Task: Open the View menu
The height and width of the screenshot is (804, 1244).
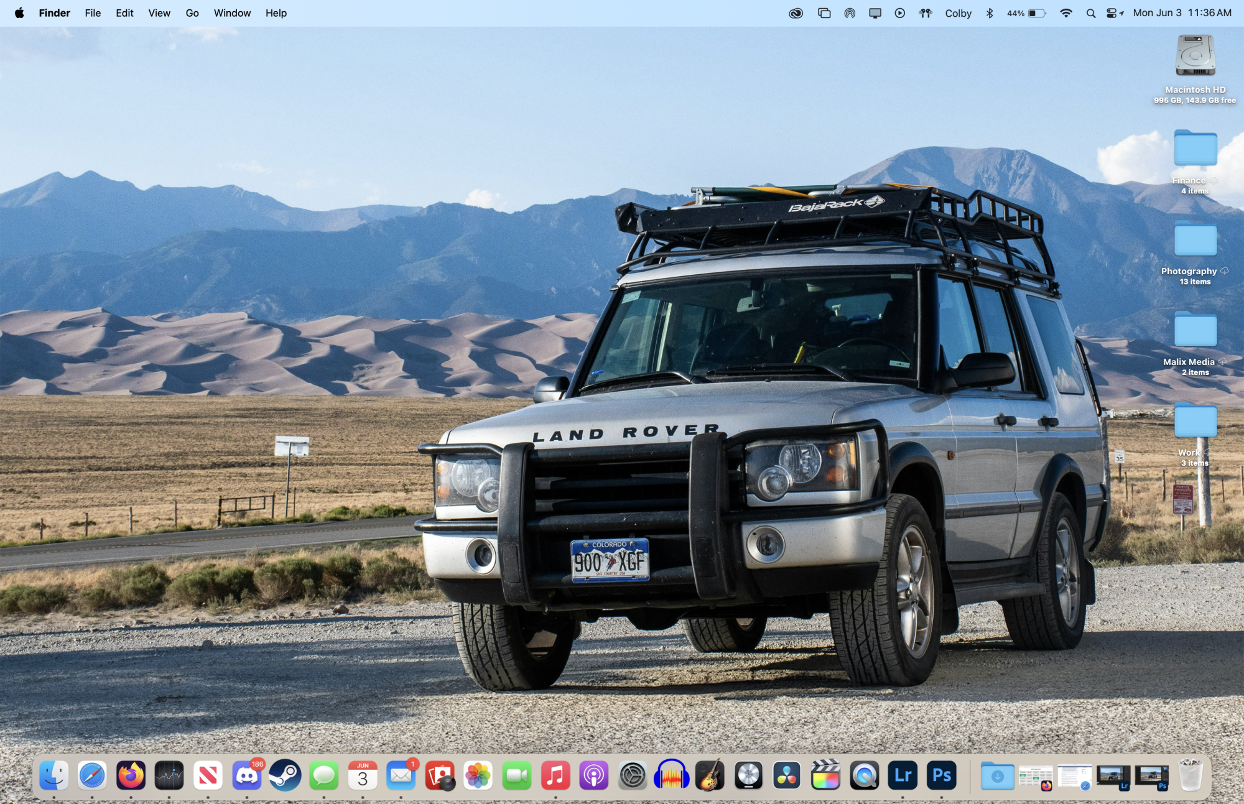Action: tap(159, 13)
